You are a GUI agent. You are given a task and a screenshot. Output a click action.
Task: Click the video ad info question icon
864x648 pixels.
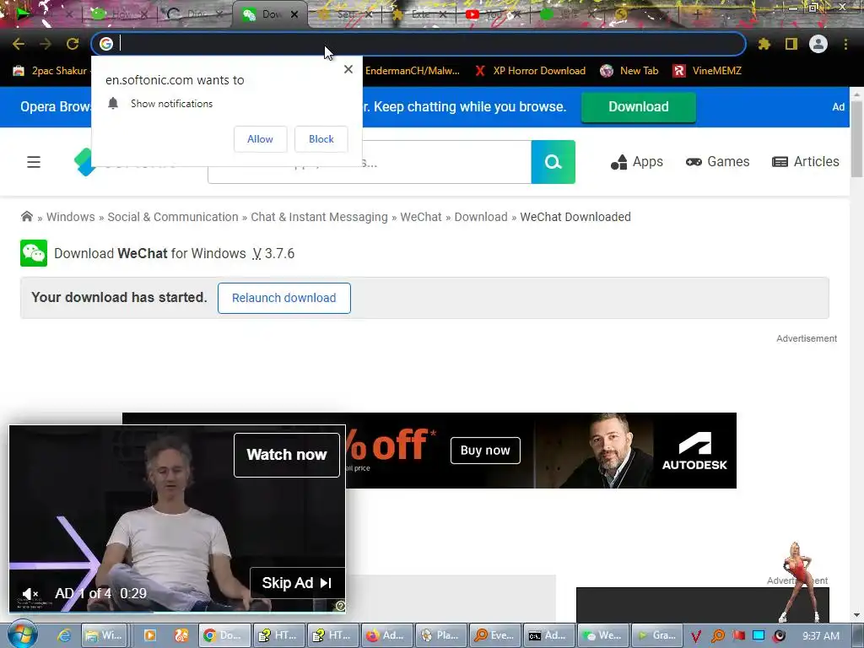pyautogui.click(x=340, y=606)
